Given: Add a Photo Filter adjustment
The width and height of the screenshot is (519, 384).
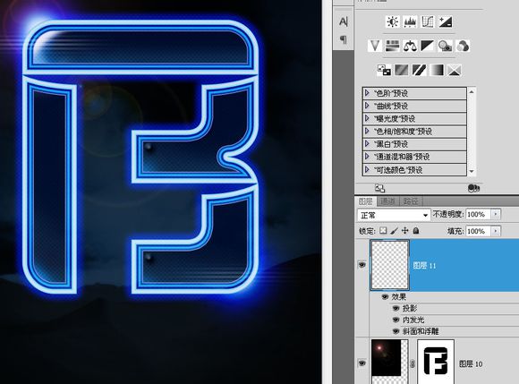Looking at the screenshot, I should 446,46.
